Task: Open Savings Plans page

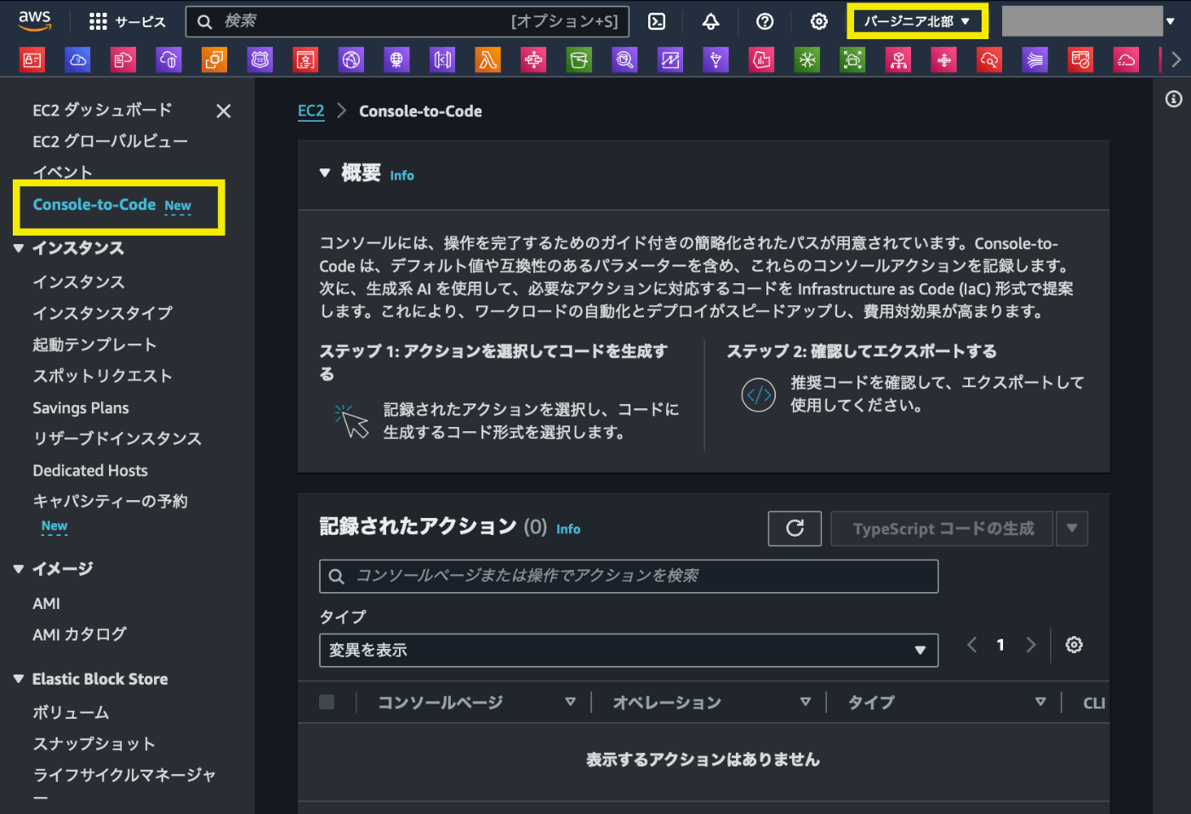Action: [81, 408]
